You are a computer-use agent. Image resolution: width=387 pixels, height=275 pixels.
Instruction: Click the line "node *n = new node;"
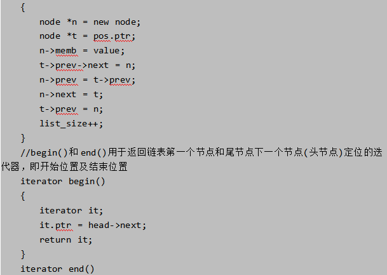(x=90, y=22)
